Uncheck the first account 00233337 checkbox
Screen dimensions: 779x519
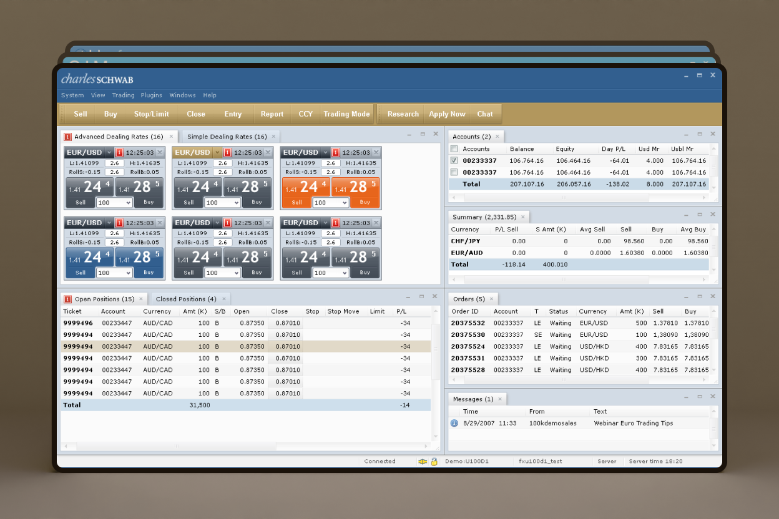click(454, 160)
